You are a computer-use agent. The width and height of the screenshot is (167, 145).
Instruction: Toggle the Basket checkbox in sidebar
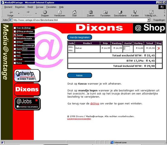(x=15, y=35)
